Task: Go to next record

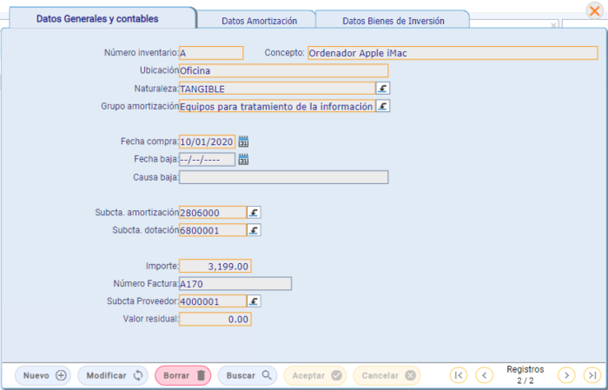Action: point(566,375)
